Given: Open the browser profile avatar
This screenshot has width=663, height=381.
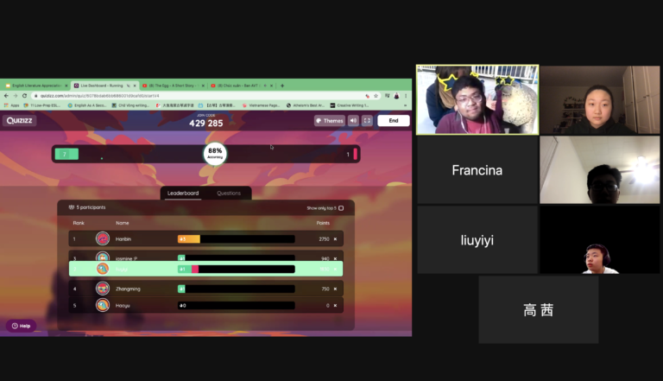Looking at the screenshot, I should point(396,96).
